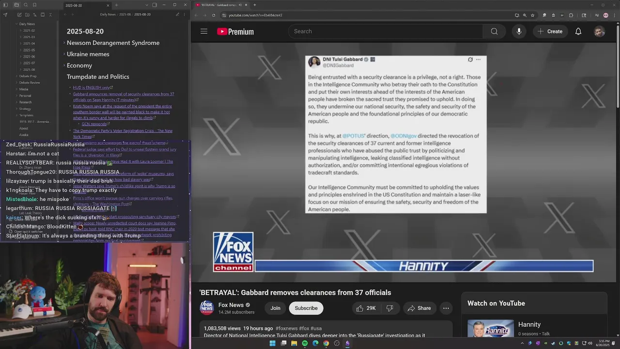Toggle Obsidian left sidebar icon
620x349 pixels.
point(5,5)
